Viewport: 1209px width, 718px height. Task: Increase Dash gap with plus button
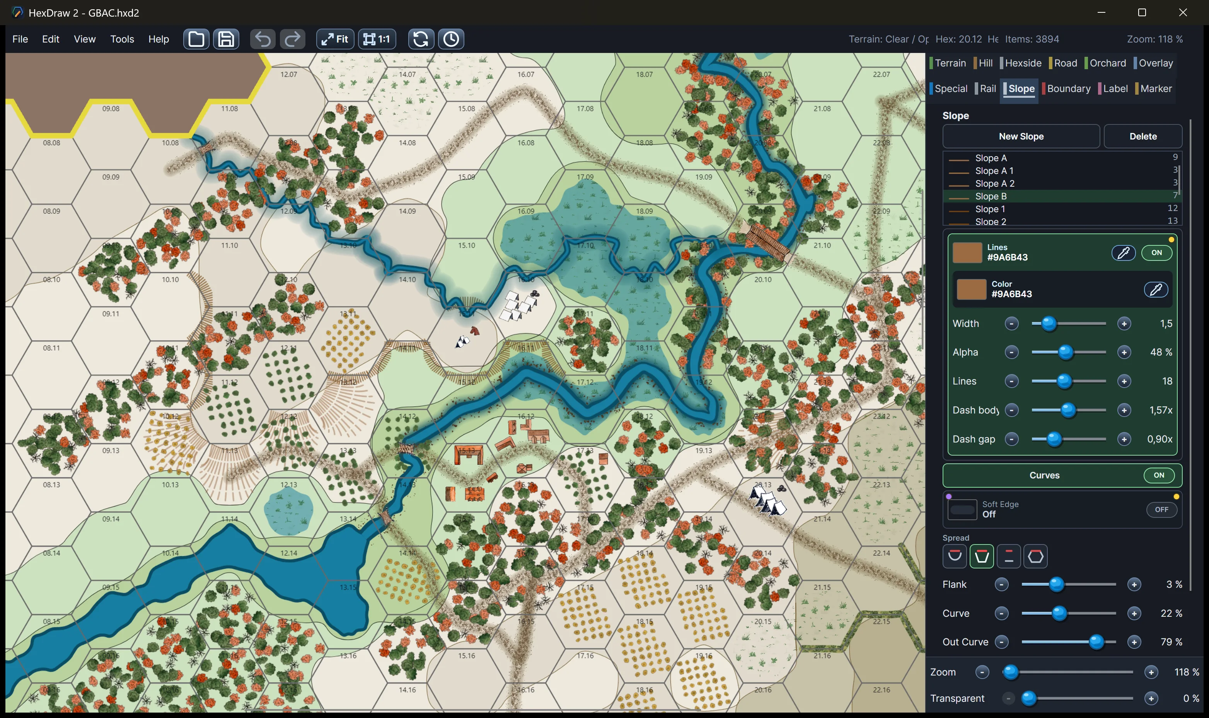(1124, 439)
